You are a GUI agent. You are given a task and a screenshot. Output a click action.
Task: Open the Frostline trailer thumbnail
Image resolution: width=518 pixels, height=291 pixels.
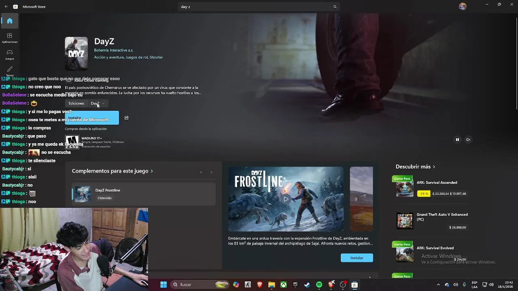coord(286,199)
